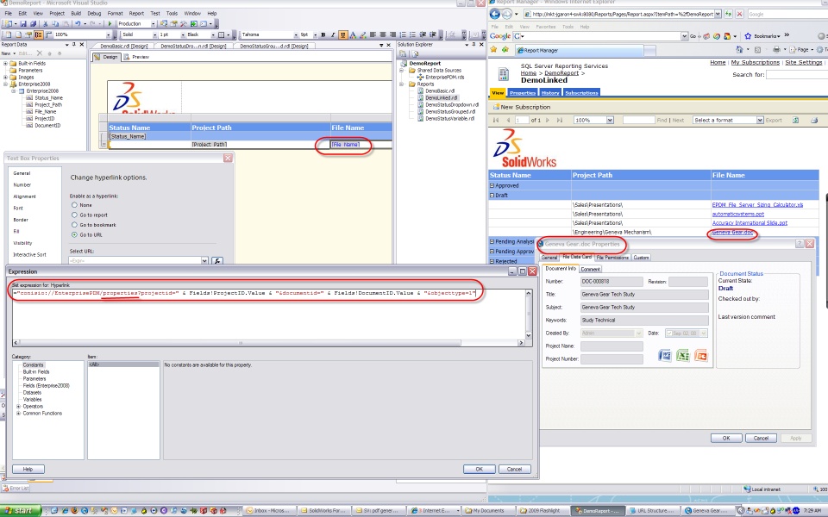The height and width of the screenshot is (517, 828).
Task: Click the fx expression button beside Select URL
Action: [217, 260]
